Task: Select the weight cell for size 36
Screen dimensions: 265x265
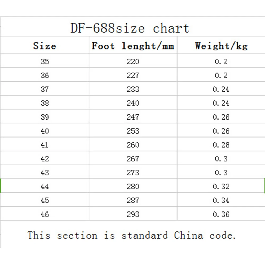Action: pos(221,76)
